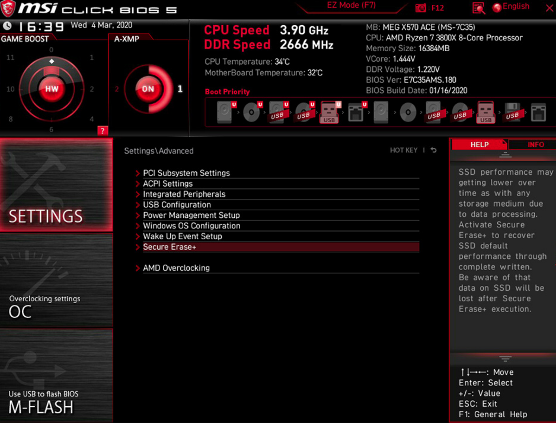Expand PCI Subsystem Settings
The height and width of the screenshot is (424, 556).
pyautogui.click(x=277, y=173)
